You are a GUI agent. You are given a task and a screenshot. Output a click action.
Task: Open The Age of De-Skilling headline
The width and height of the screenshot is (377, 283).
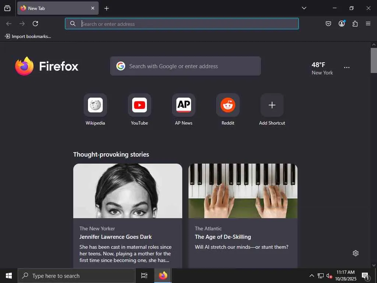click(x=223, y=237)
